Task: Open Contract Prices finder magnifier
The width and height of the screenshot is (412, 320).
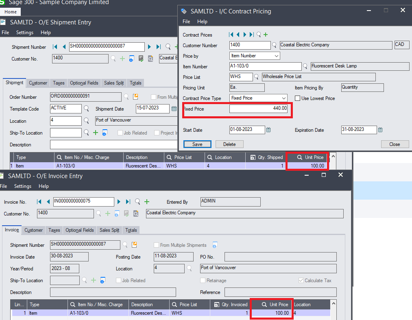Action: click(x=259, y=35)
